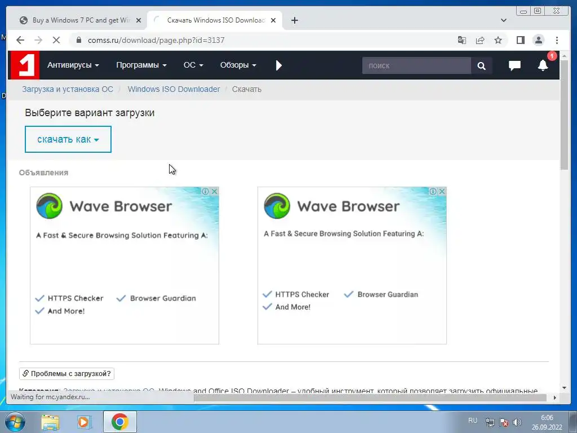Click the 'Выберите вариант загрузки' heading
The image size is (577, 433).
pos(90,113)
